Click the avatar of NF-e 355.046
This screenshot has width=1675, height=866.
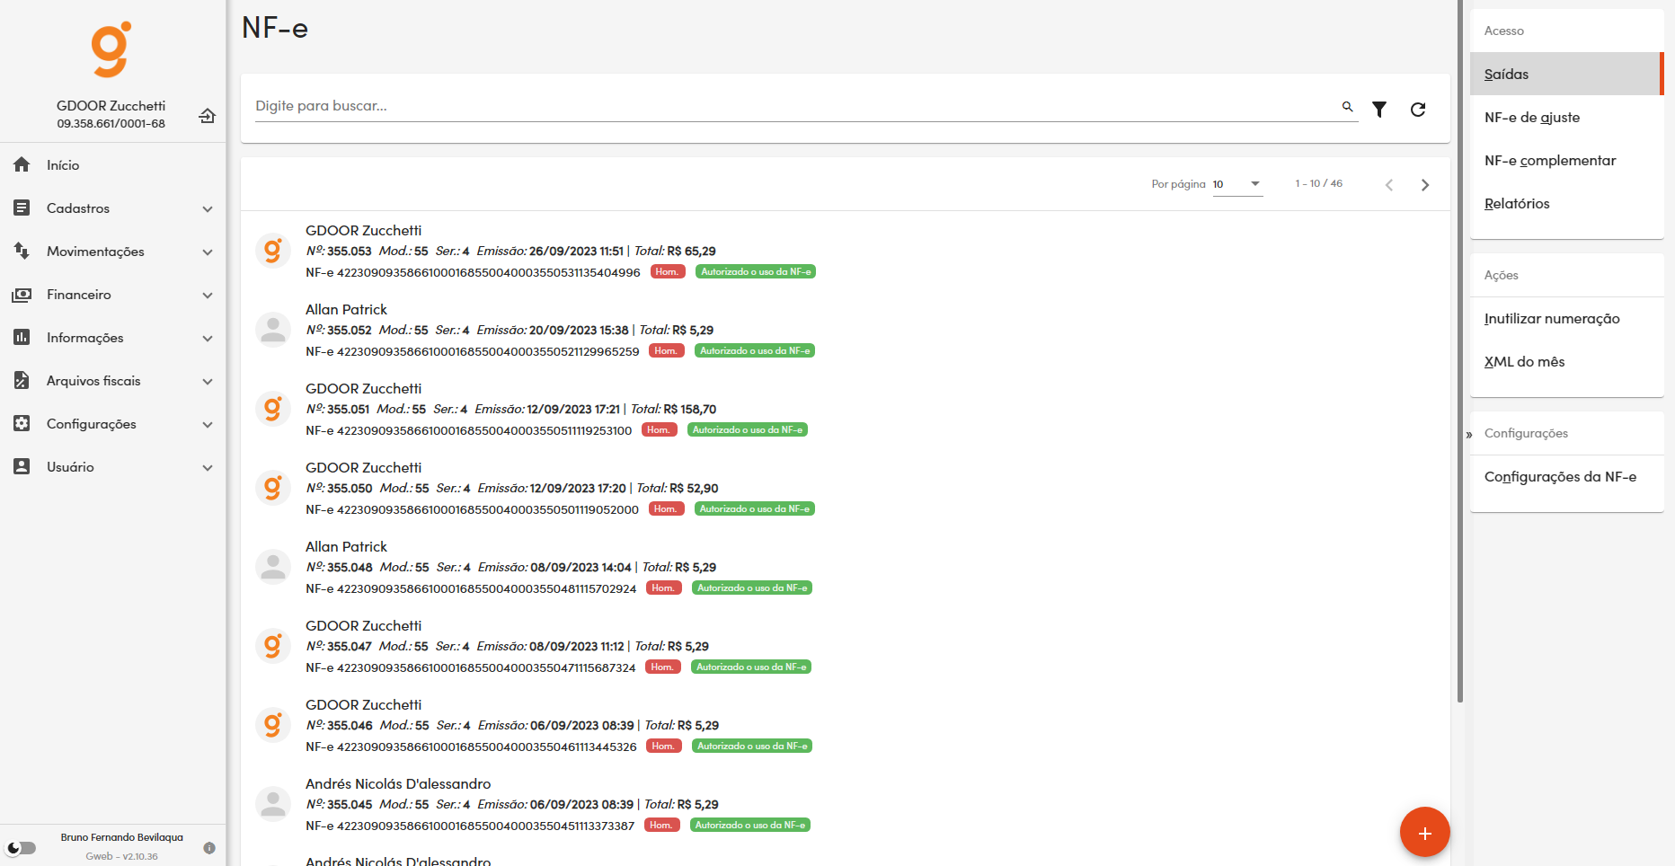(x=273, y=725)
